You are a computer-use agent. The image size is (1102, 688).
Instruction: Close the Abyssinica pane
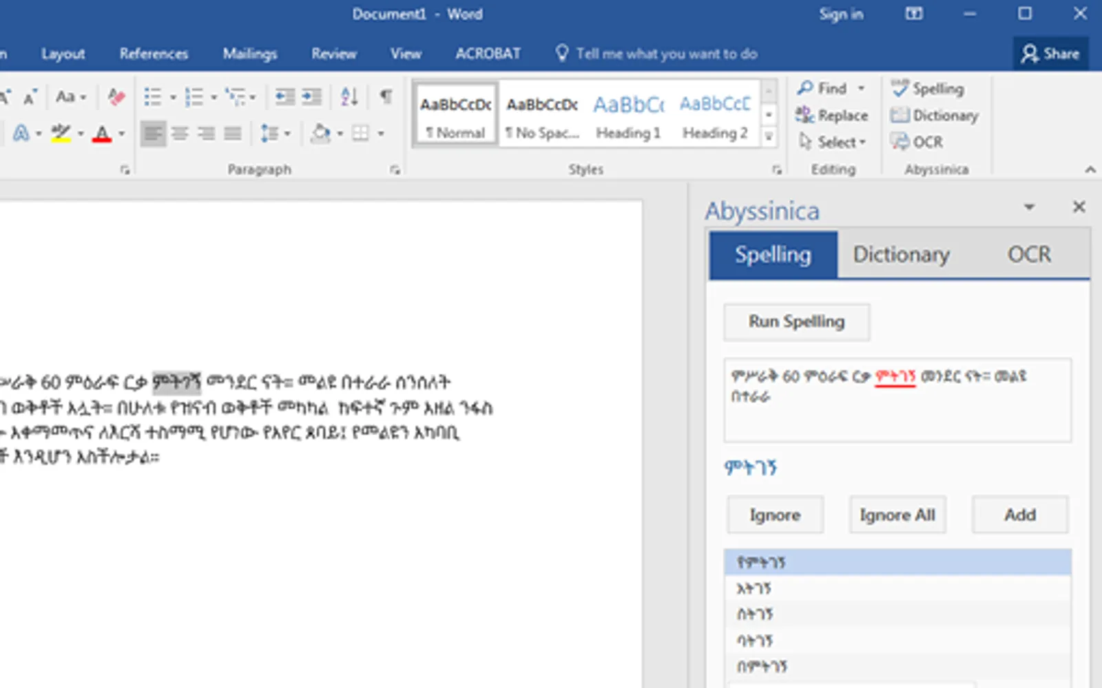click(1079, 206)
